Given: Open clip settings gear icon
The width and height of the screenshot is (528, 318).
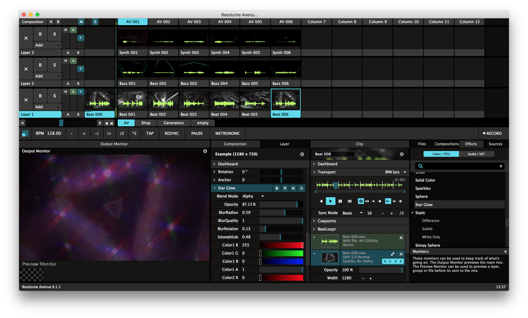Looking at the screenshot, I should (x=402, y=154).
